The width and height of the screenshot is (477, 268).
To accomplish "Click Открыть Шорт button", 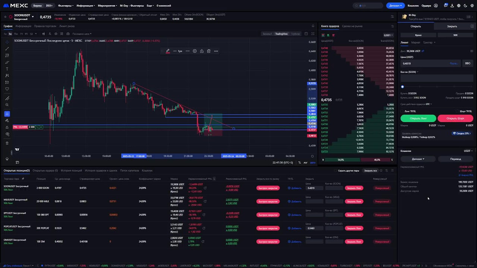I will (x=455, y=118).
